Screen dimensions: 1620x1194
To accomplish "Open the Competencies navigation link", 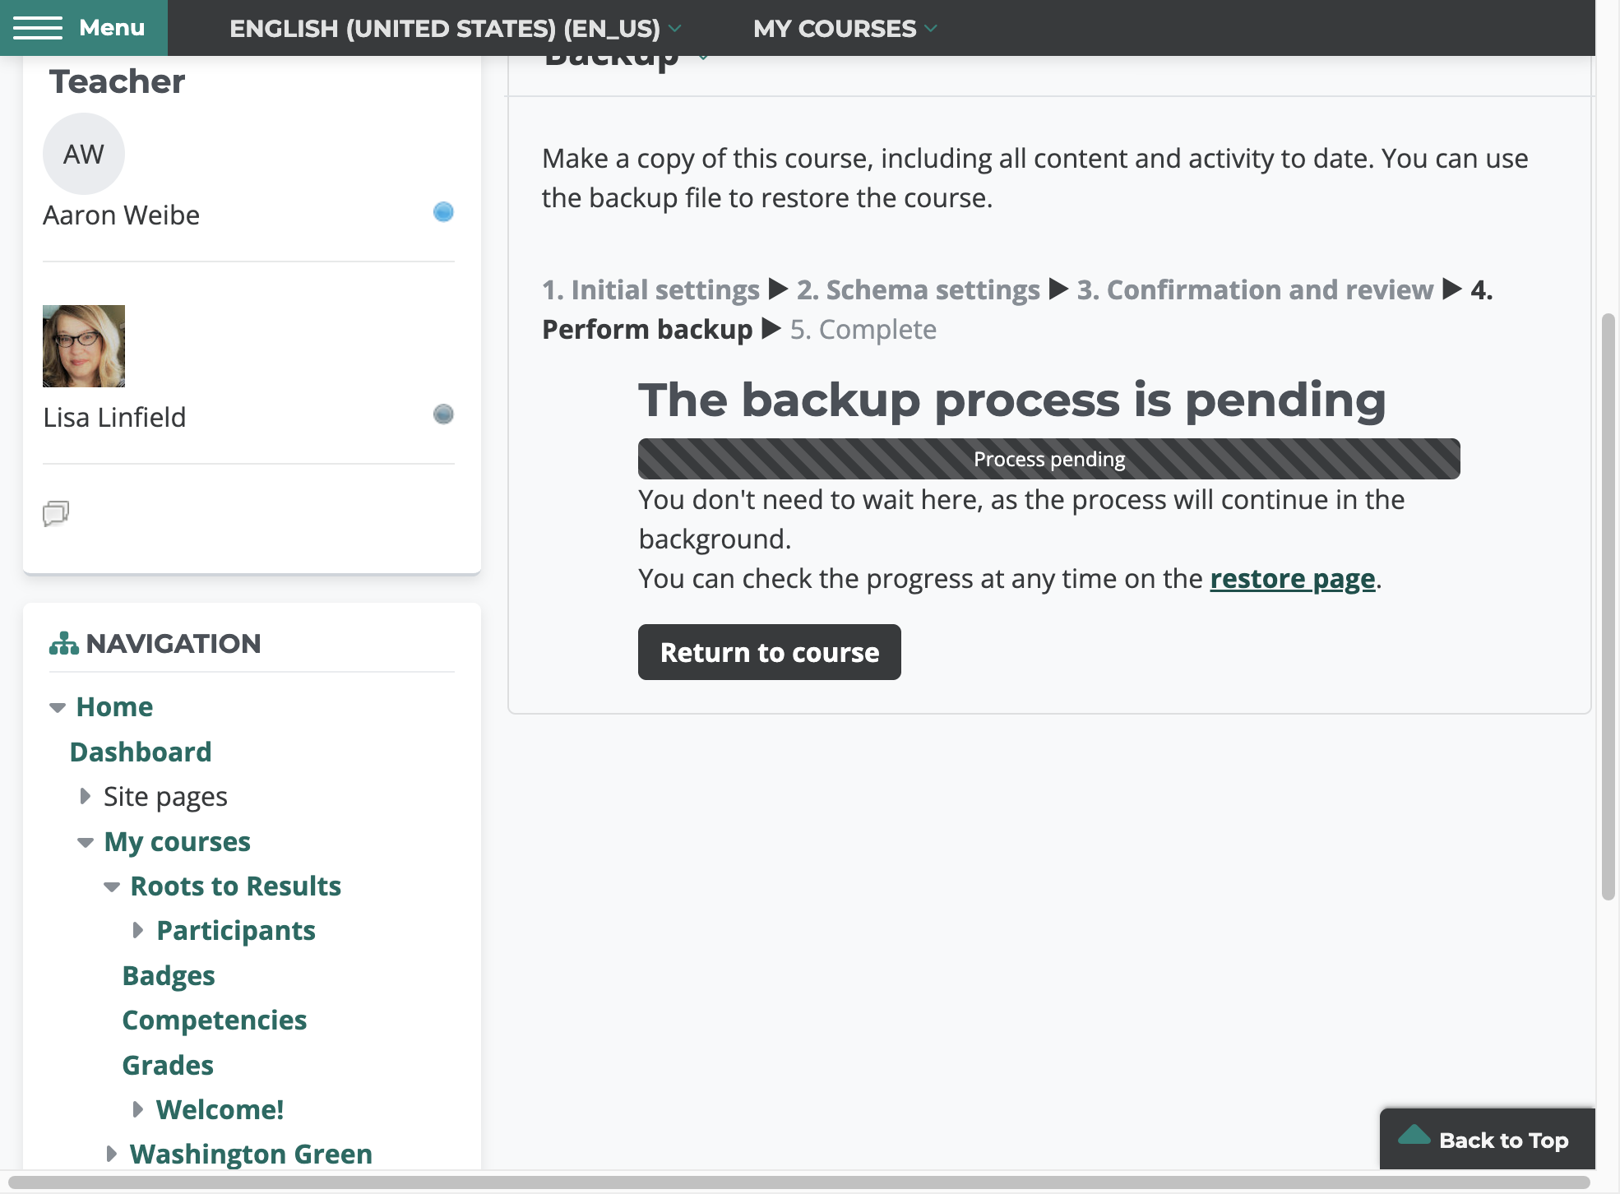I will (x=215, y=1020).
